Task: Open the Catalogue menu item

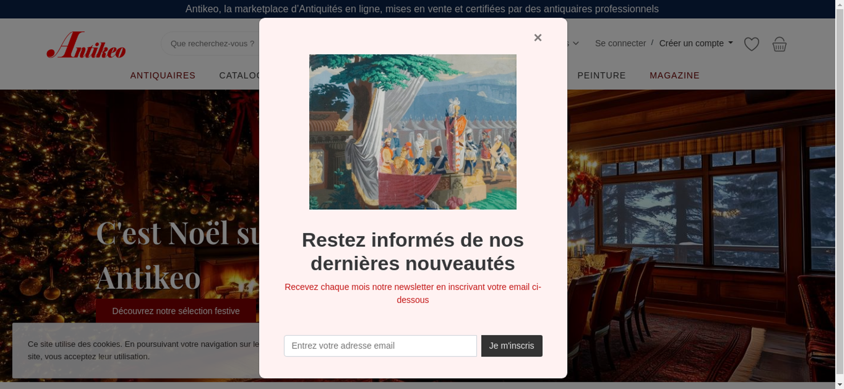Action: [239, 75]
